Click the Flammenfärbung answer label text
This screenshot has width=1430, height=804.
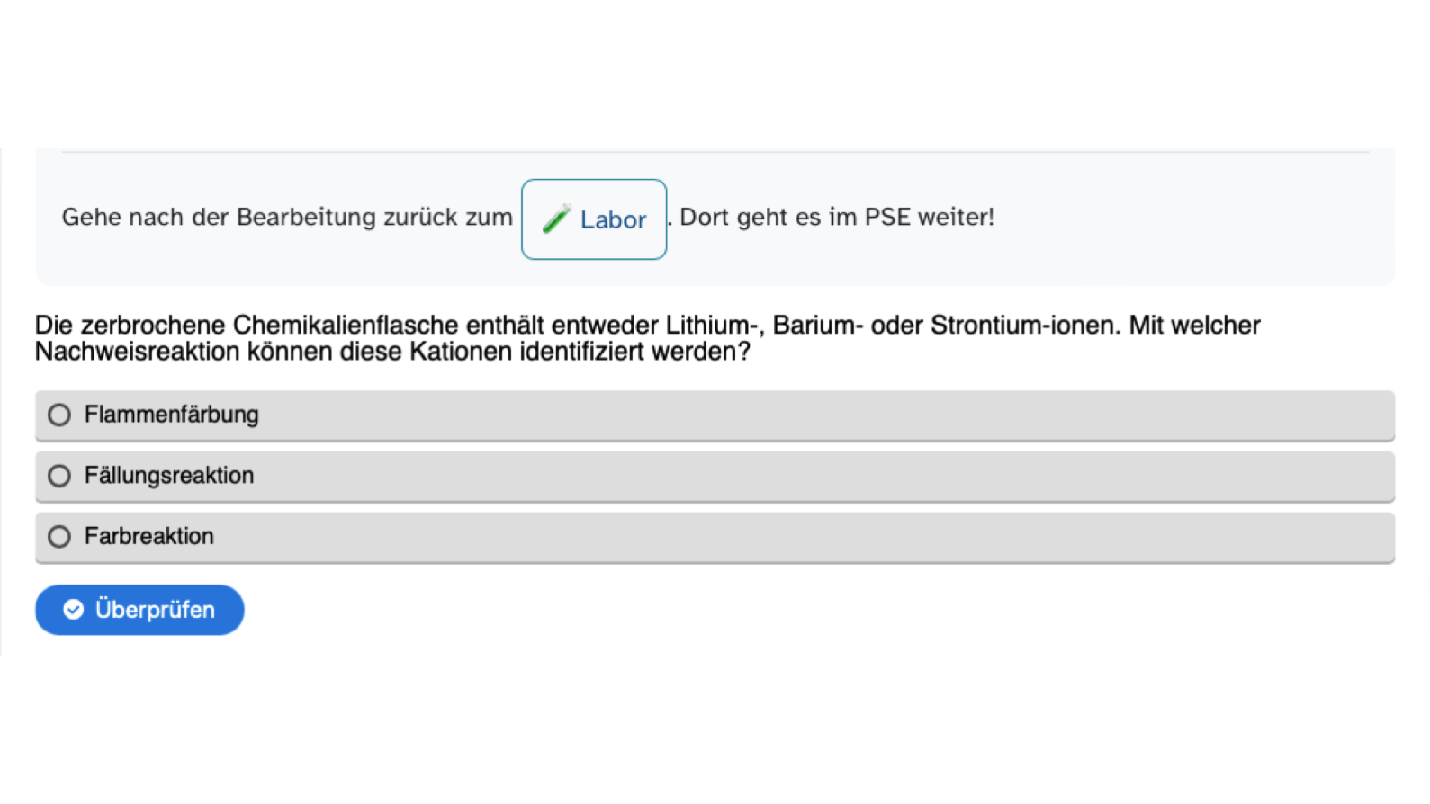171,415
